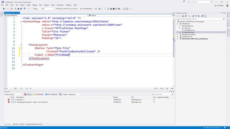This screenshot has height=129, width=230.
Task: Open the Debug configuration dropdown
Action: click(37, 9)
